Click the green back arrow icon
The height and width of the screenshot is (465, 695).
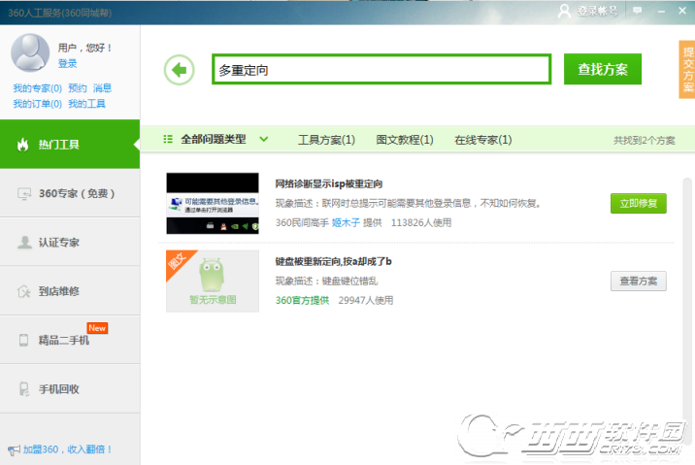click(x=179, y=70)
